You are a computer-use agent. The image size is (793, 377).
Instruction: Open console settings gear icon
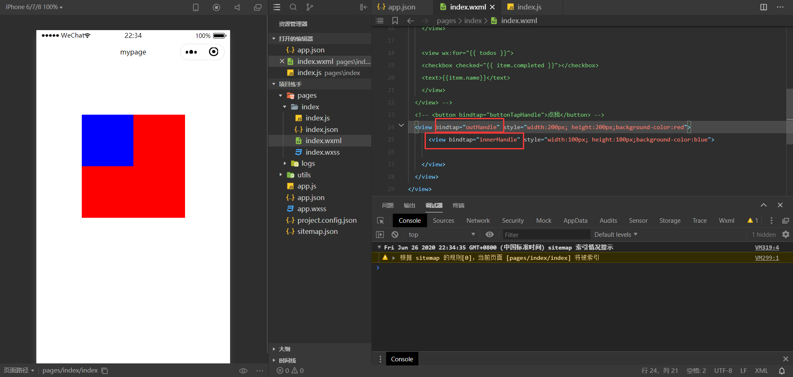pyautogui.click(x=786, y=234)
